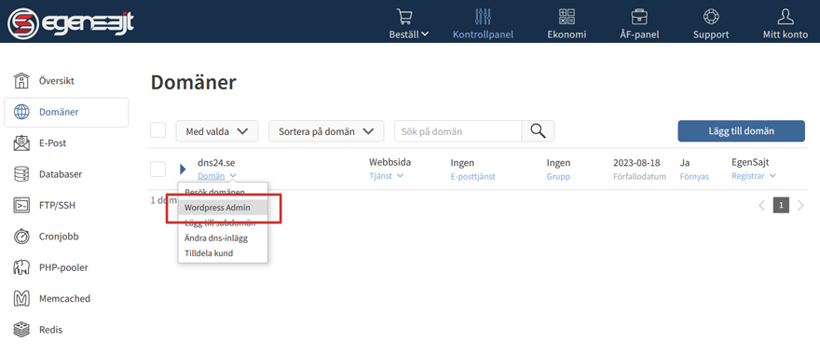Click the Lägg till domän button

click(x=741, y=130)
